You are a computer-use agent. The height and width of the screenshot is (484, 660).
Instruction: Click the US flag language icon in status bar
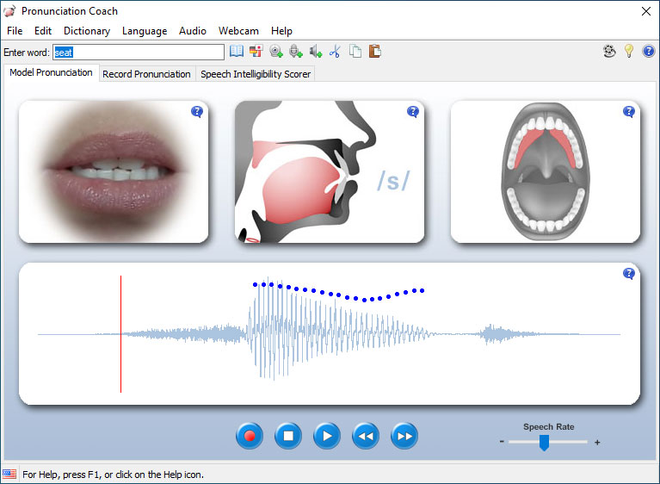click(9, 474)
